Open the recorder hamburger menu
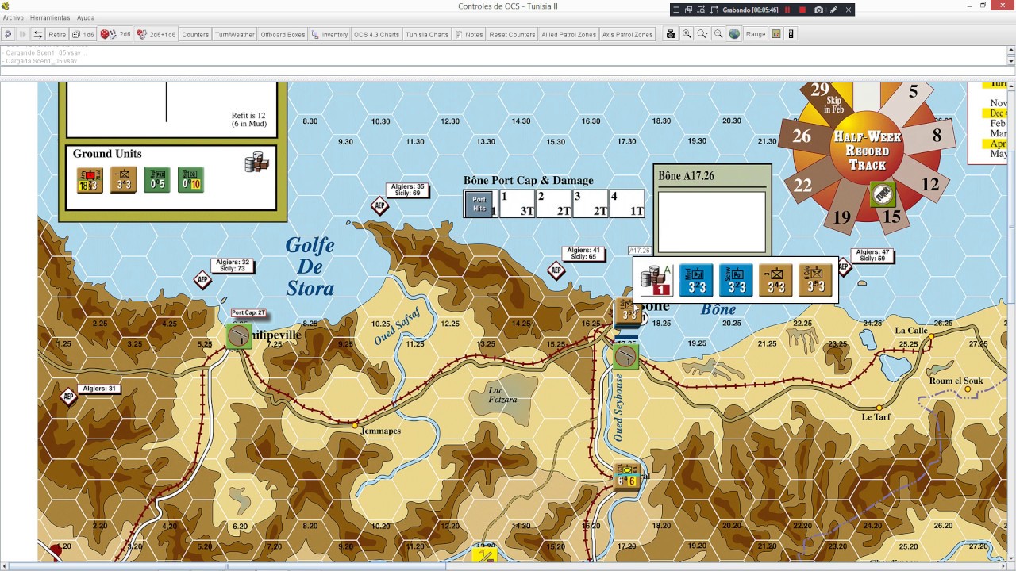The width and height of the screenshot is (1016, 571). (x=676, y=10)
